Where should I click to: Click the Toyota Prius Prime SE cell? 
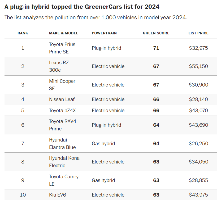62,48
